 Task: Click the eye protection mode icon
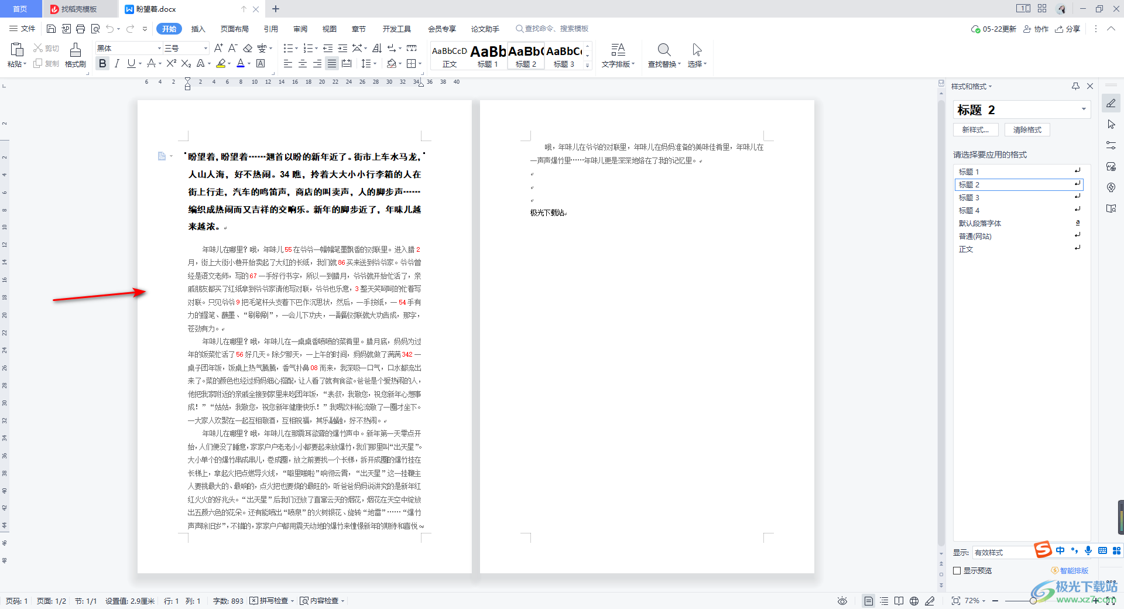tap(842, 601)
